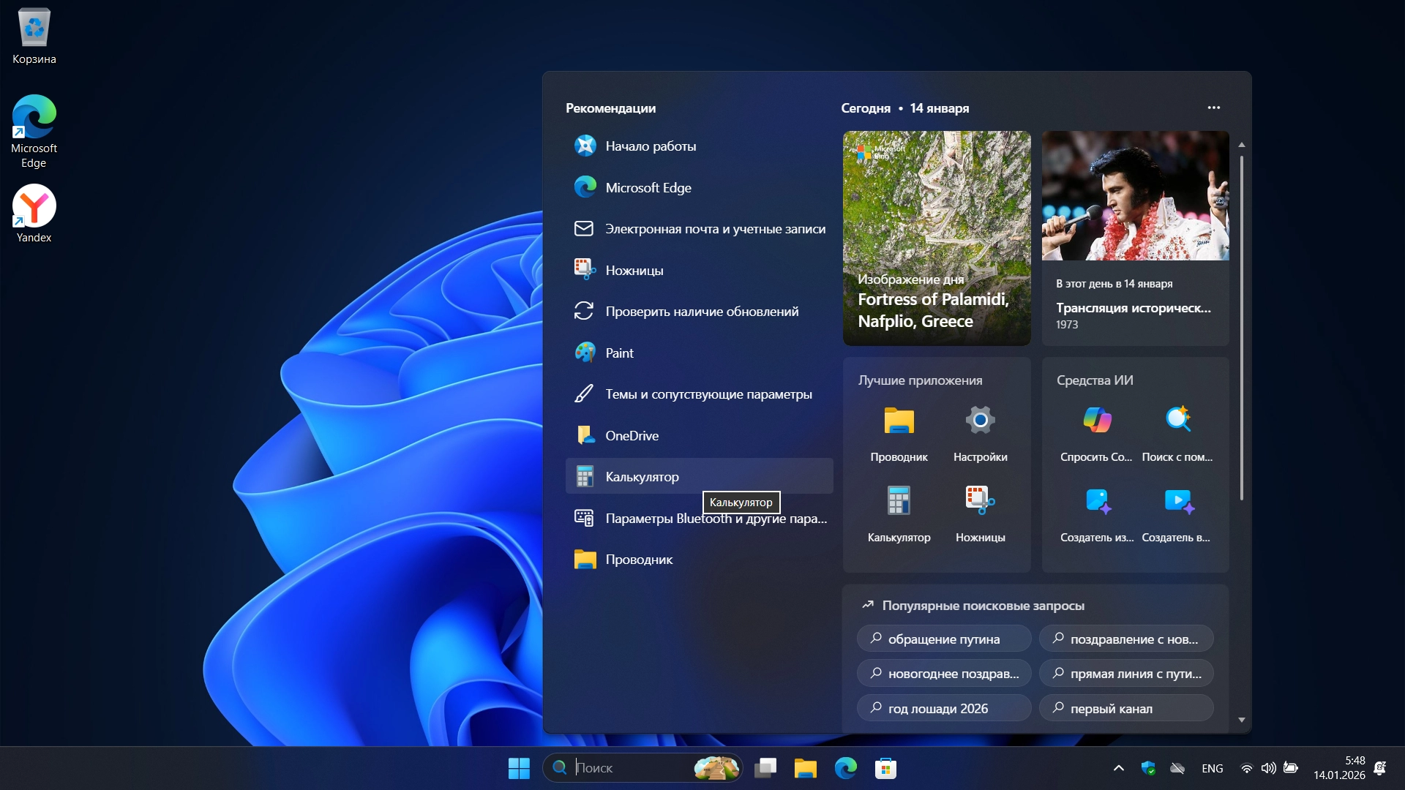Click the volume icon in system tray
This screenshot has height=790, width=1405.
(x=1268, y=768)
